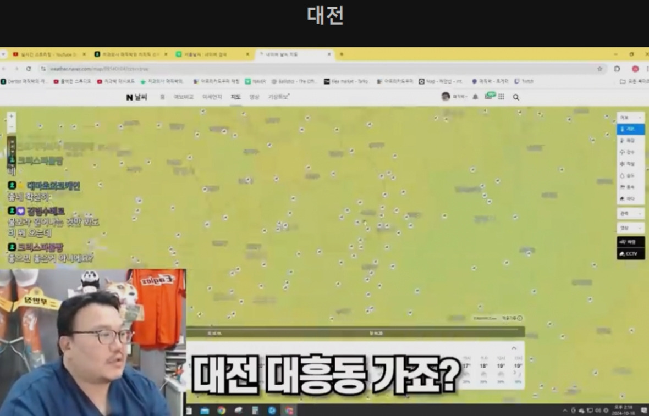This screenshot has width=649, height=416.
Task: Open the Flea market Tarkov bookmark
Action: pyautogui.click(x=346, y=81)
